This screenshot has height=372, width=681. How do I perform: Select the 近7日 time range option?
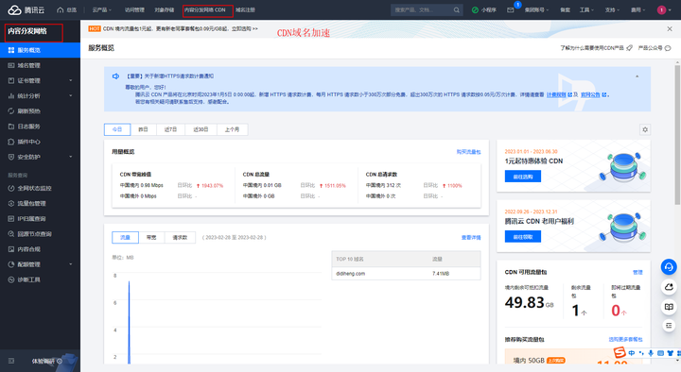point(170,129)
